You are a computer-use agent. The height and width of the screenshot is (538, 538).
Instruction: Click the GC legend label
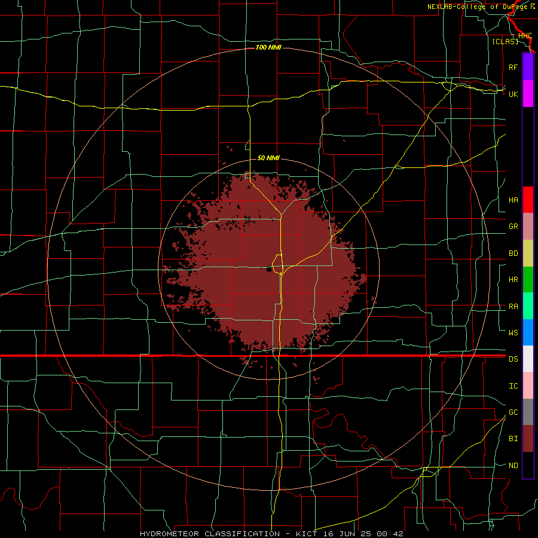point(513,412)
